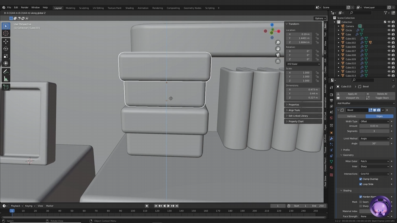Screen dimensions: 397x223
Task: Toggle Bevel modifier edit mode display icon
Action: click(371, 110)
